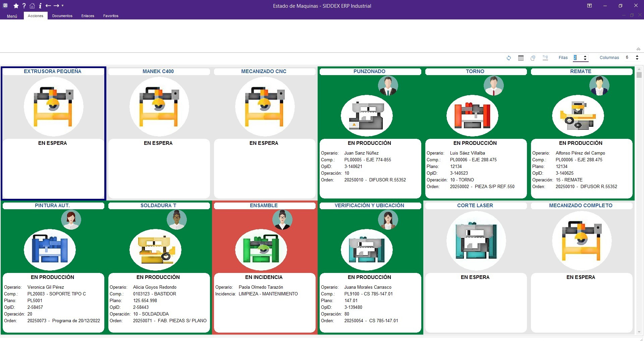Viewport: 644px width, 341px height.
Task: Navigate forward with the right arrow icon
Action: click(56, 6)
